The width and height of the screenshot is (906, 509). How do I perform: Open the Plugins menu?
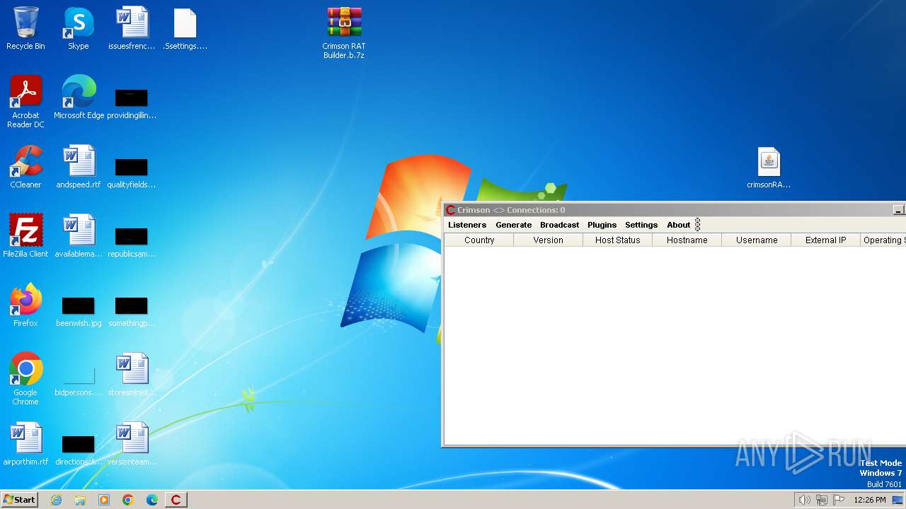pyautogui.click(x=602, y=225)
